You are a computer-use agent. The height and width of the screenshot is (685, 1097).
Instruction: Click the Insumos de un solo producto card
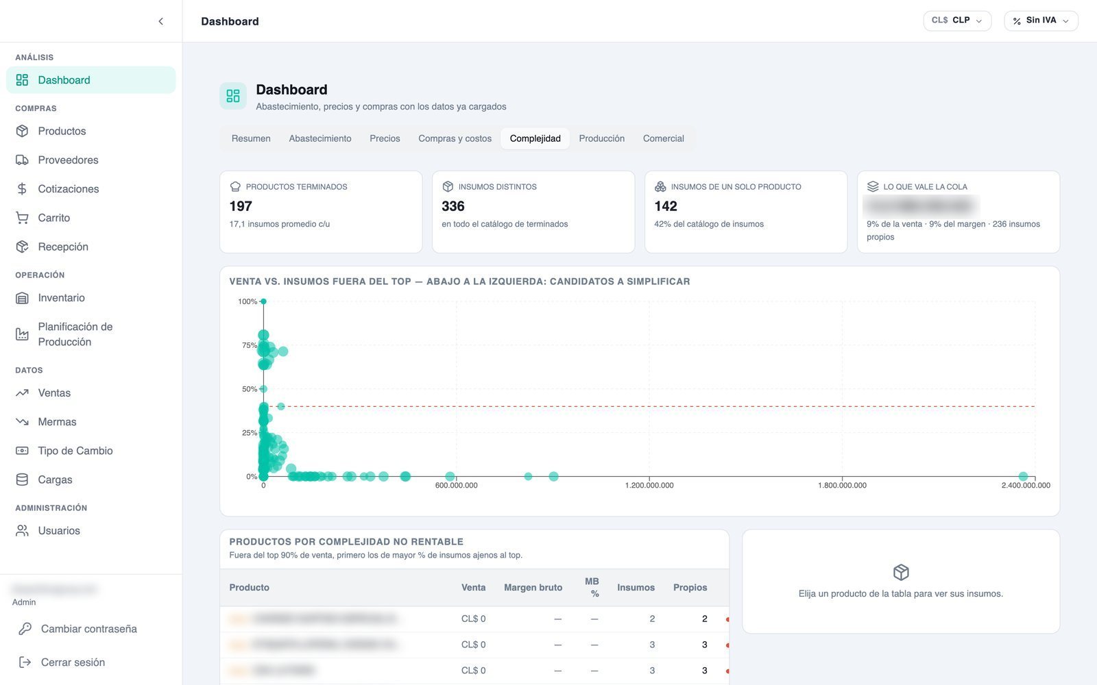(x=746, y=212)
